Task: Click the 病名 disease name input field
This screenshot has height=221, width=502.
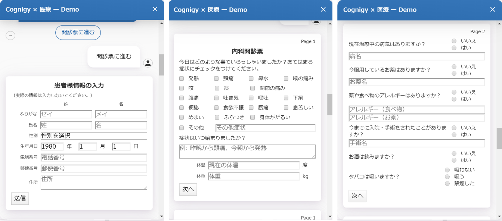Action: (416, 56)
